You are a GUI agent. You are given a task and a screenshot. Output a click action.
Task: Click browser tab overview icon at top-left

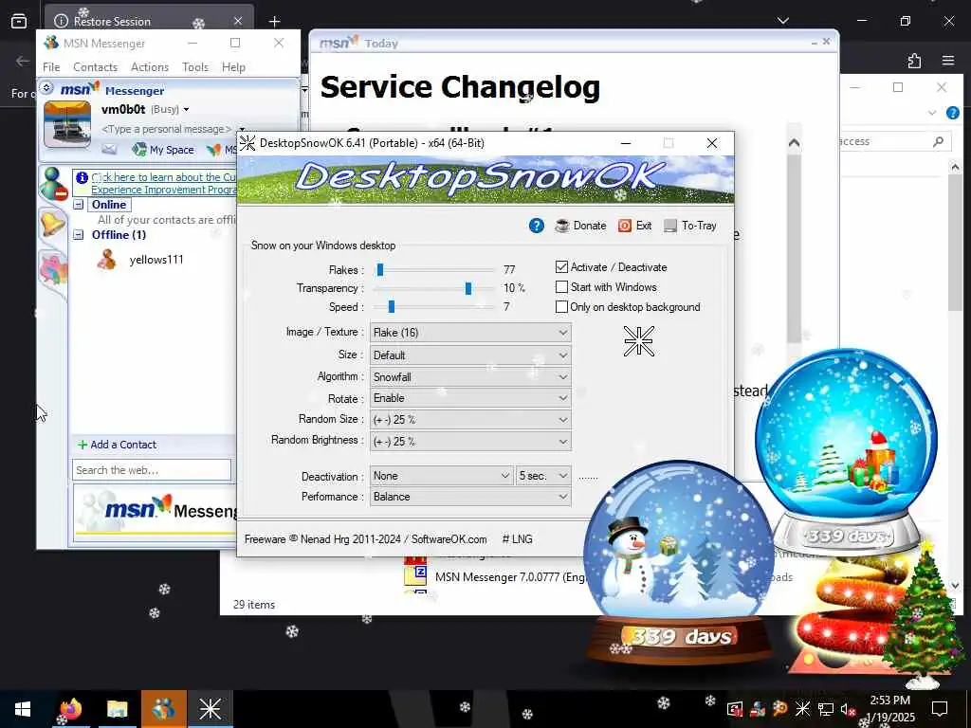click(19, 21)
